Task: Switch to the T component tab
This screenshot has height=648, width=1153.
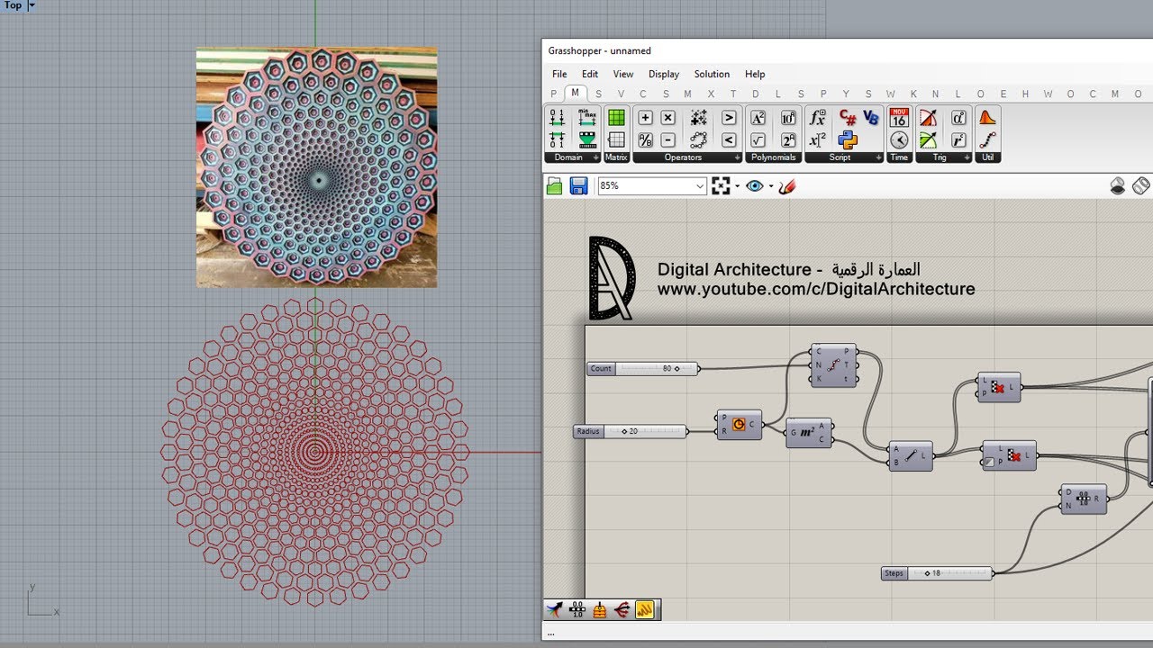Action: [733, 94]
